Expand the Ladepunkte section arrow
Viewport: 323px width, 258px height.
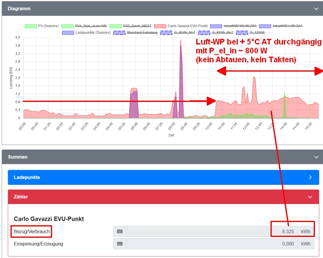310,177
